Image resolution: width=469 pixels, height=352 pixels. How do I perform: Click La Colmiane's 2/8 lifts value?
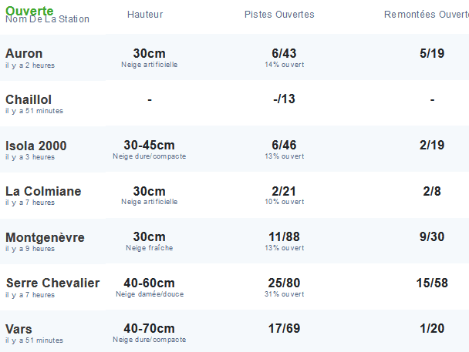[x=432, y=191]
